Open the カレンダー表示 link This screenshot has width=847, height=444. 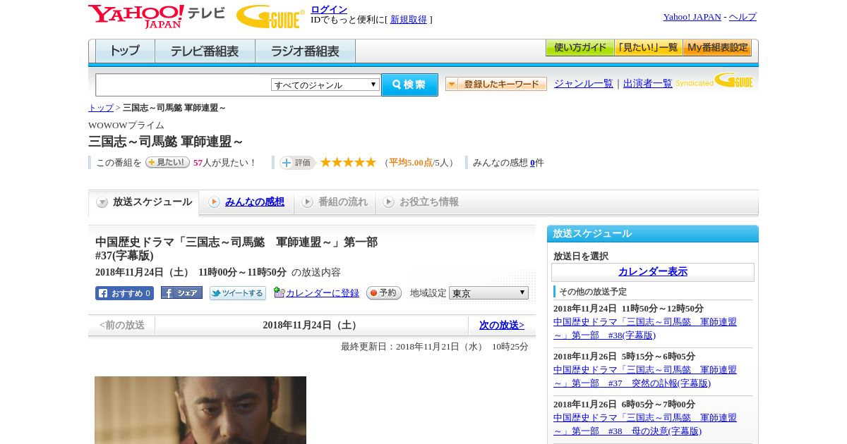click(x=653, y=271)
